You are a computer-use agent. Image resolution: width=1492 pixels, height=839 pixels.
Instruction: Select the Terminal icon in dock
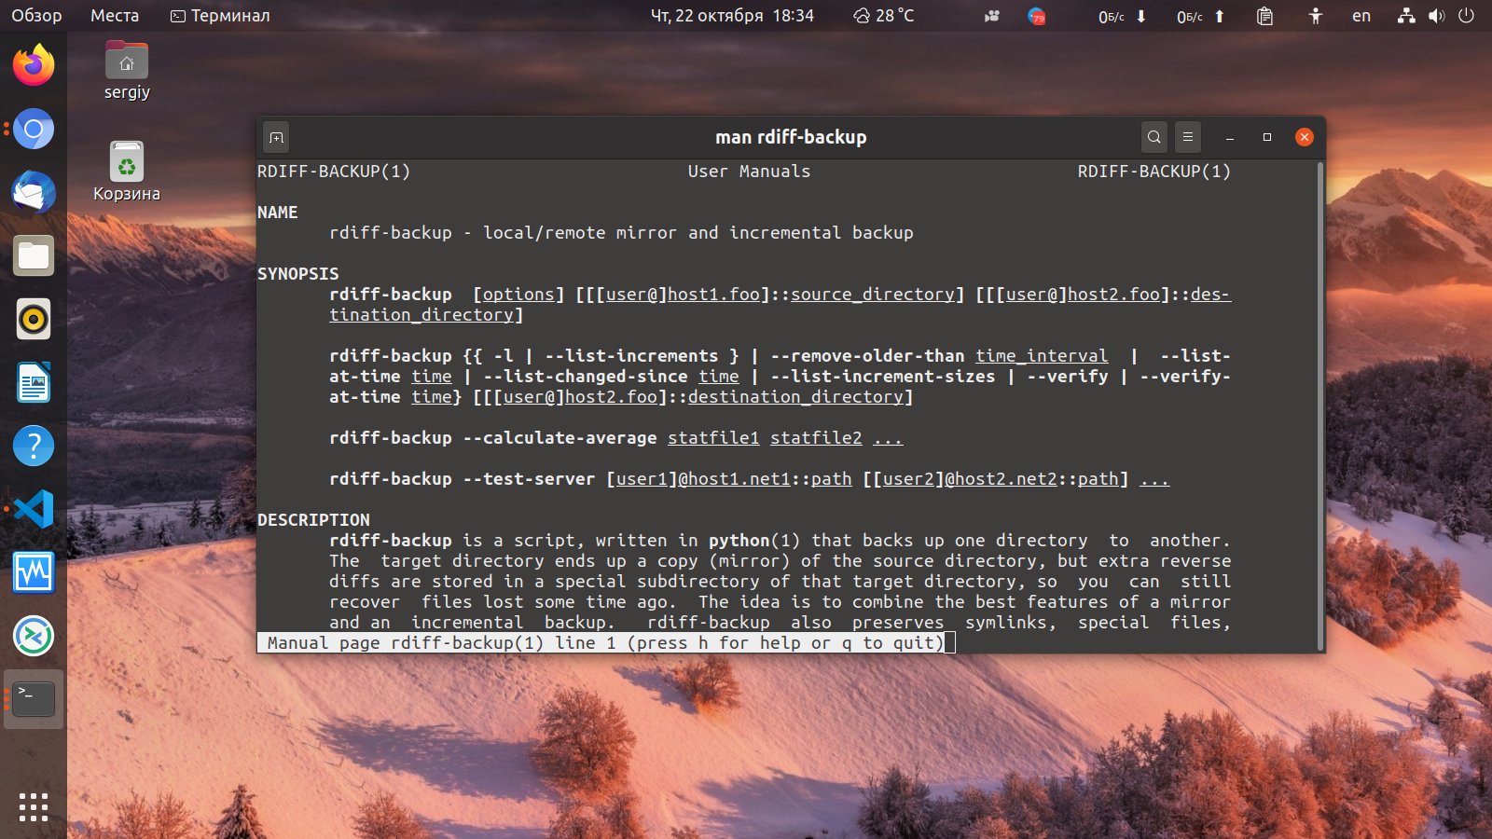coord(34,699)
